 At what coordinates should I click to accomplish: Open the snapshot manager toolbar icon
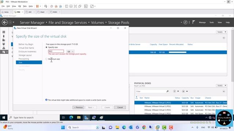click(x=61, y=6)
